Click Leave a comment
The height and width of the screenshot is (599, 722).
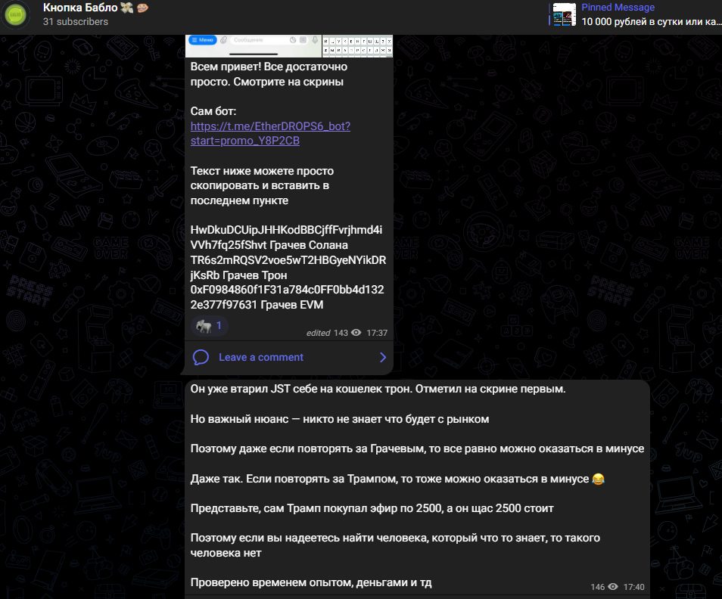pyautogui.click(x=260, y=358)
